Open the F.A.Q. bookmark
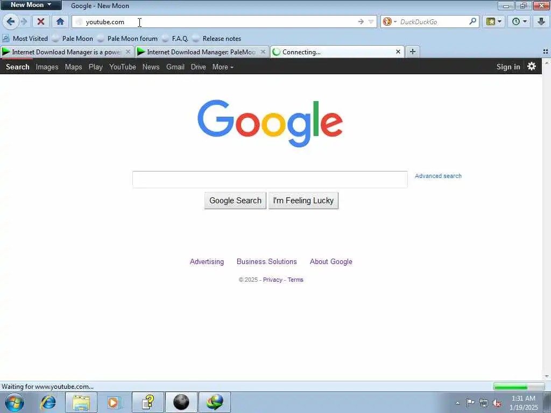This screenshot has height=413, width=551. click(175, 39)
